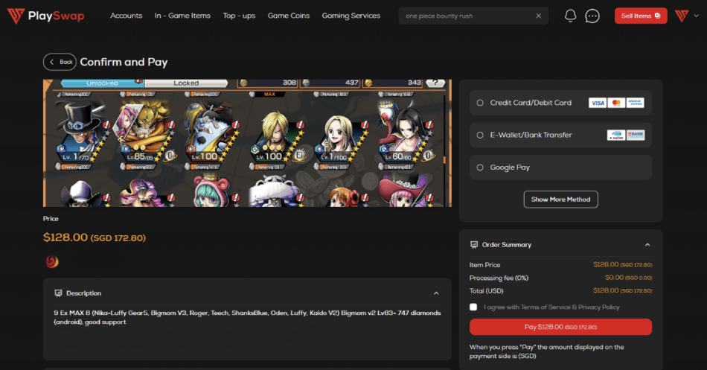The image size is (707, 370).
Task: Open the Accounts menu
Action: click(x=126, y=16)
